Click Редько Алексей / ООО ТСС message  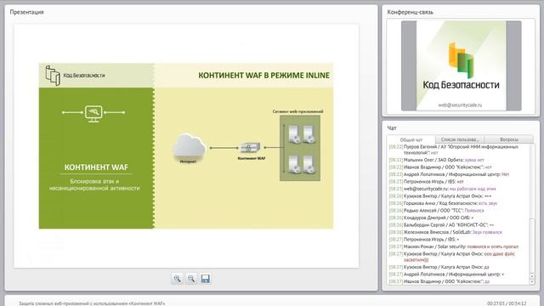(x=436, y=211)
